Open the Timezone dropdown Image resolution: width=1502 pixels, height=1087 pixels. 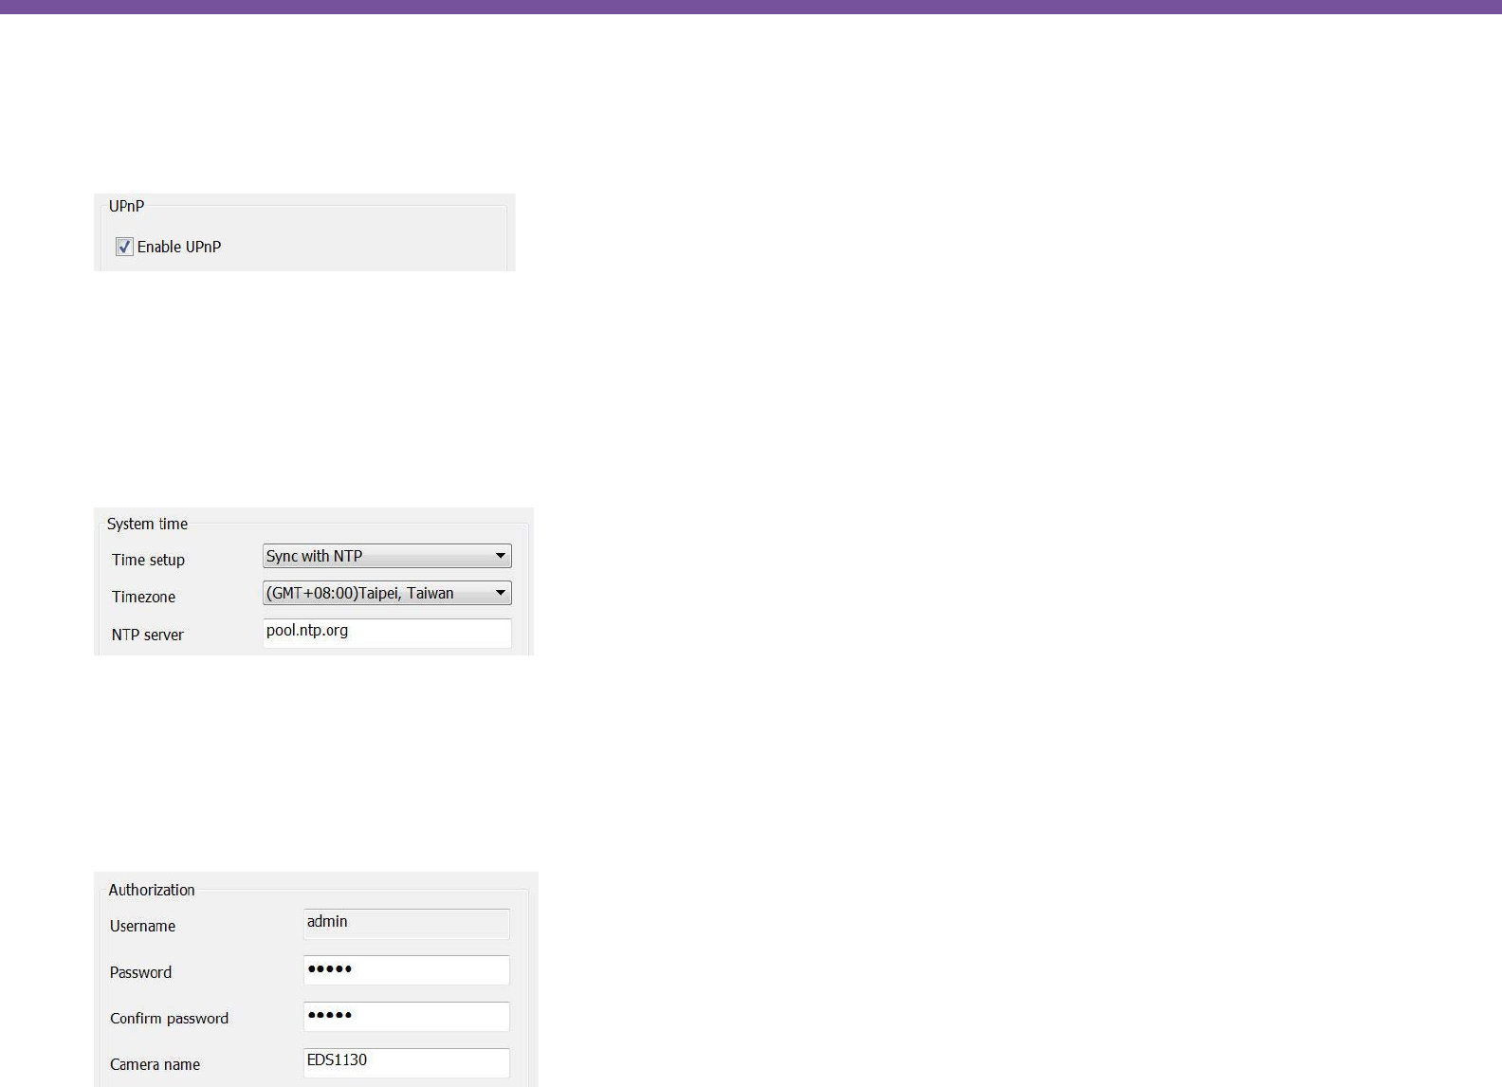pyautogui.click(x=387, y=593)
